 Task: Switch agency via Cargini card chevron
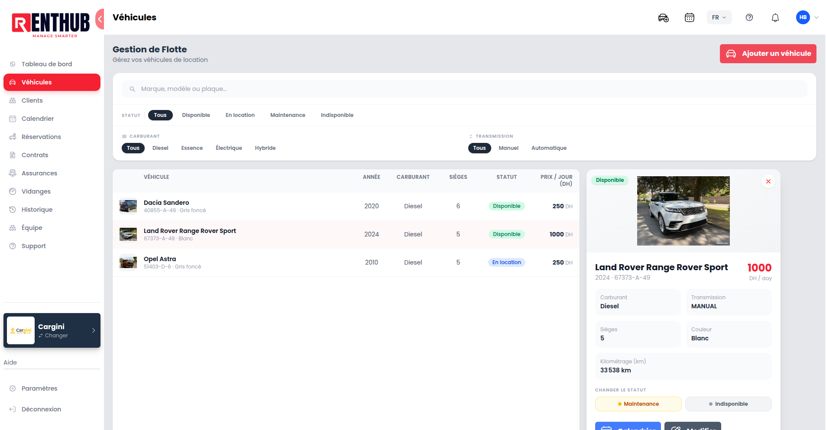click(94, 330)
